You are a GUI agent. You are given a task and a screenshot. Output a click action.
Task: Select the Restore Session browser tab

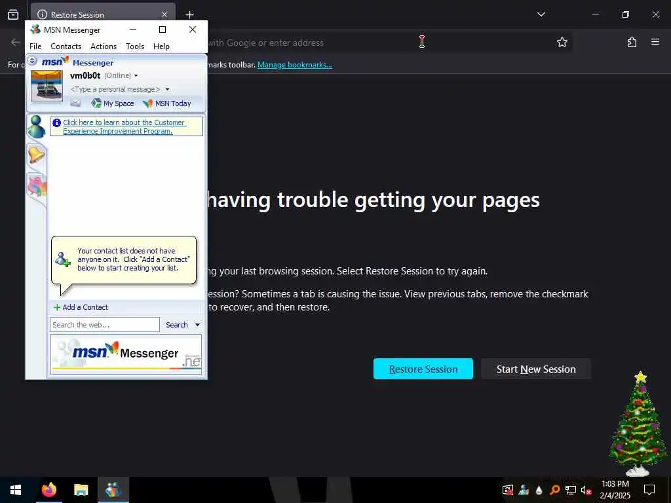(103, 14)
